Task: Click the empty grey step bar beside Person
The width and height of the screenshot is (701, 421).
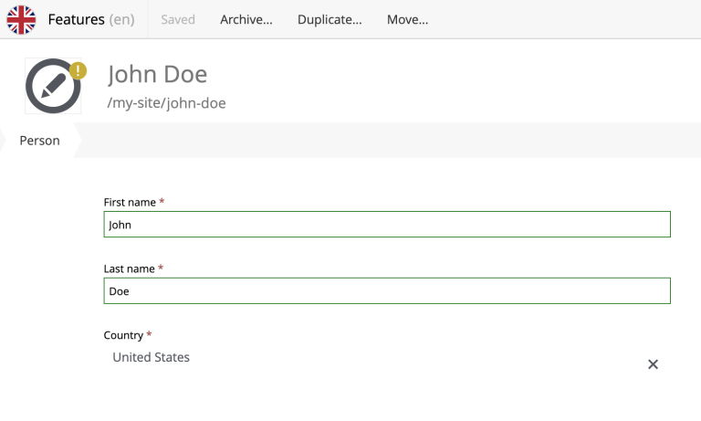Action: (x=383, y=141)
